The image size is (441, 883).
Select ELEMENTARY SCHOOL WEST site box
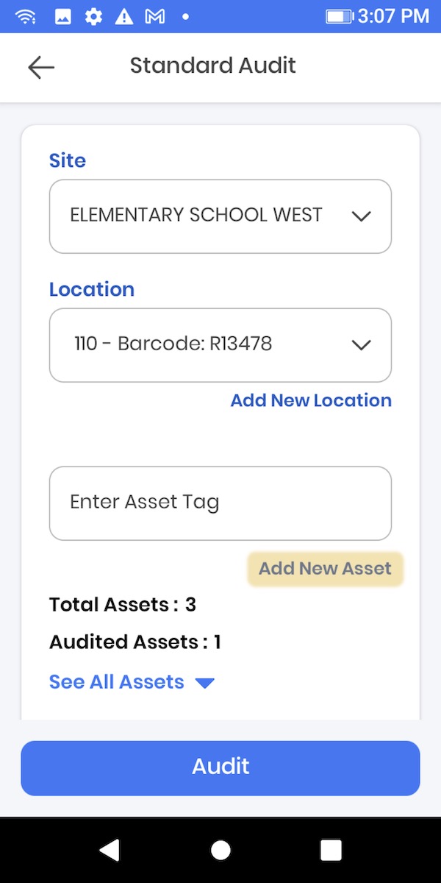[196, 216]
